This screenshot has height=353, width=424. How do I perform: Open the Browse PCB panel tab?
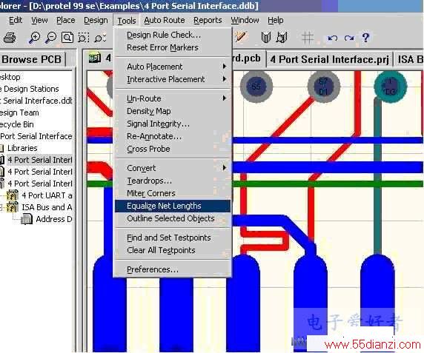[32, 59]
